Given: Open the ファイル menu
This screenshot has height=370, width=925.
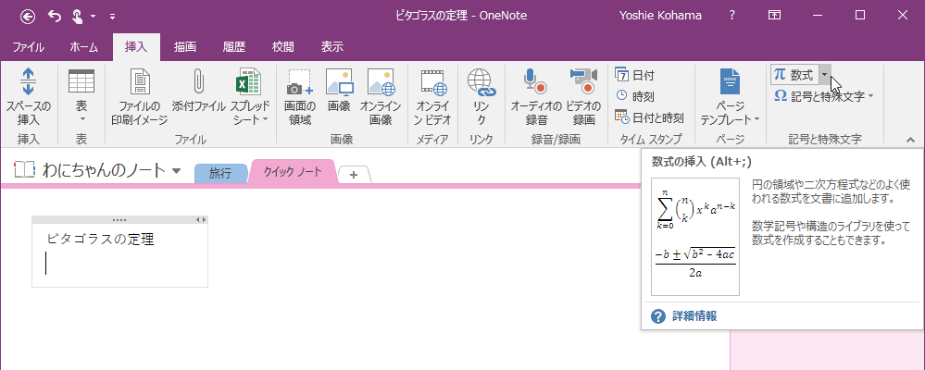Looking at the screenshot, I should pos(29,47).
